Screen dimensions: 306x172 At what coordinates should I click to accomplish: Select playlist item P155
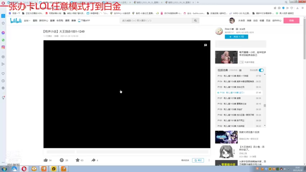pyautogui.click(x=239, y=87)
